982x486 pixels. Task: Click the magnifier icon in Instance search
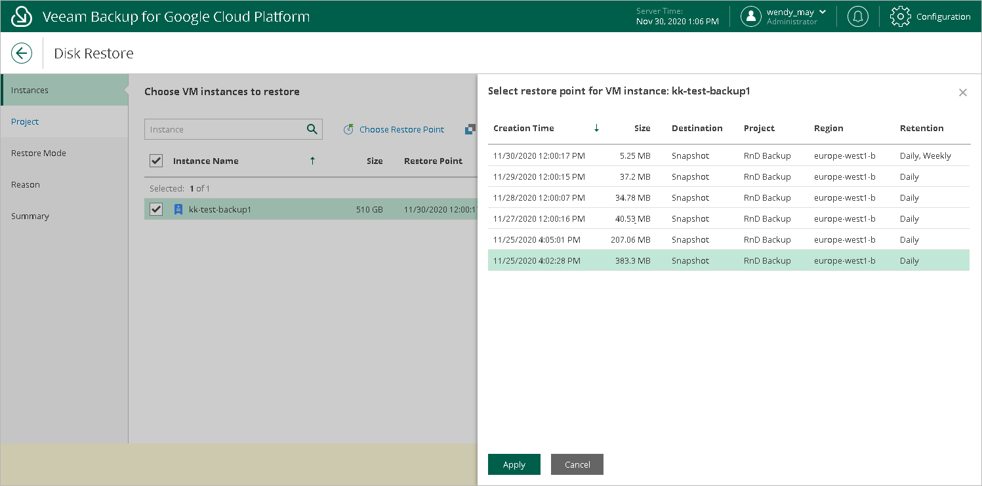[312, 129]
